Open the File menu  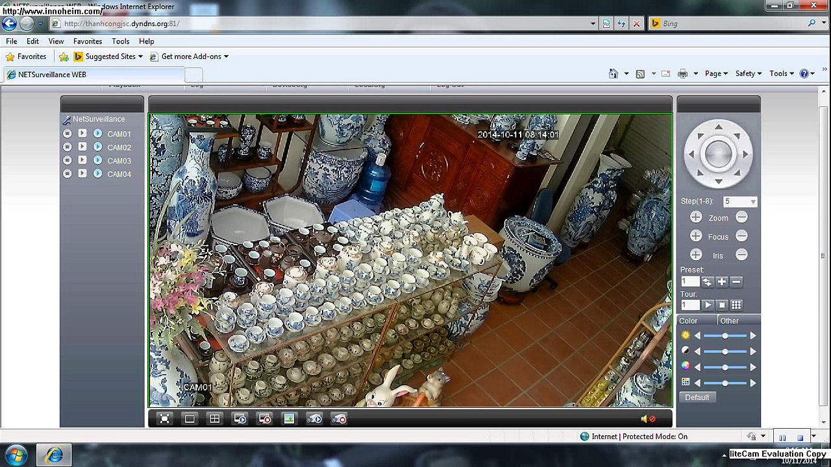(12, 41)
